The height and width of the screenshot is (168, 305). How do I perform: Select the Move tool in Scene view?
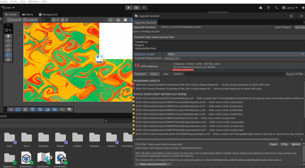point(8,41)
